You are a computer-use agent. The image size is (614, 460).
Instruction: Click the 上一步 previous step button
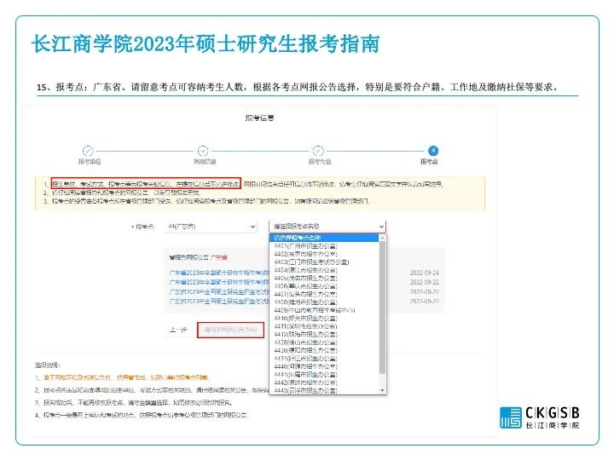(x=178, y=330)
